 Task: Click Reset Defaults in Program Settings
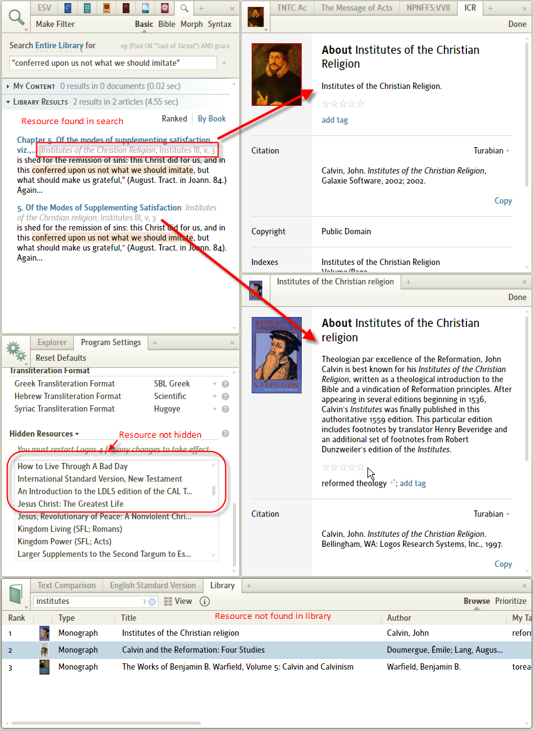coord(61,358)
